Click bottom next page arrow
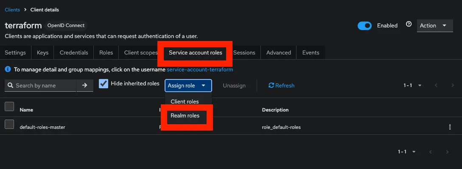462x169 pixels. (447, 152)
